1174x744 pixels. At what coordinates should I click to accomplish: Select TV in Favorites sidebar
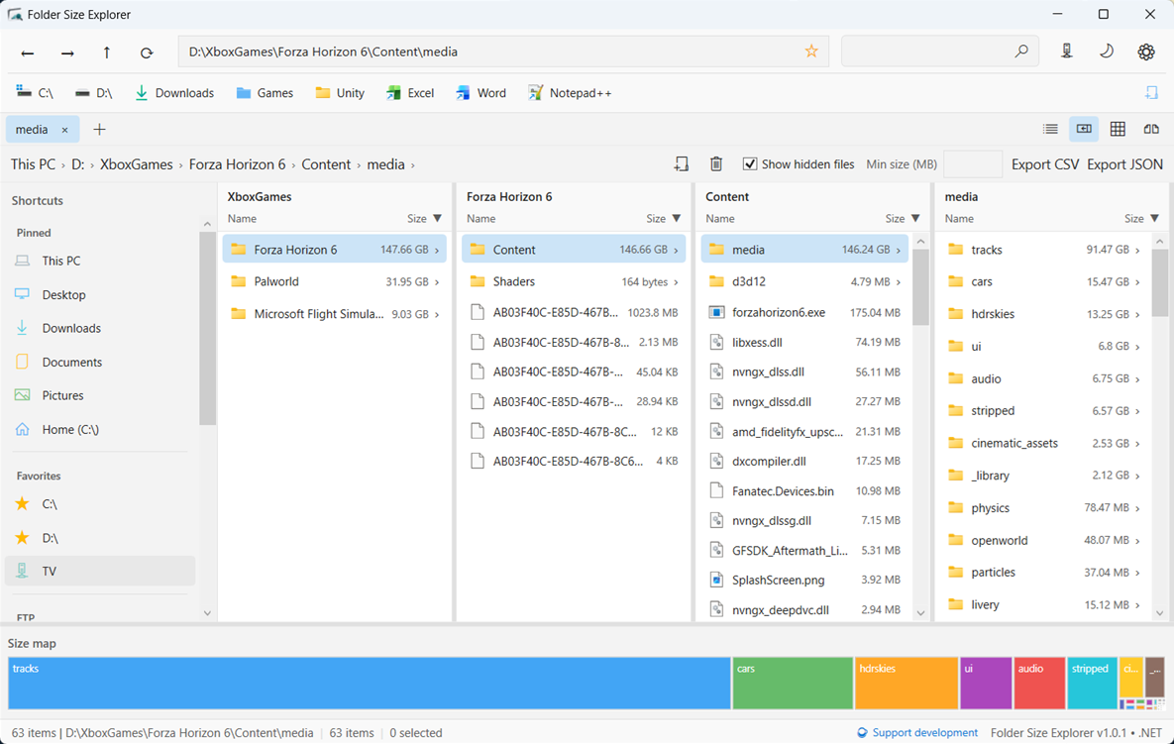pyautogui.click(x=100, y=571)
